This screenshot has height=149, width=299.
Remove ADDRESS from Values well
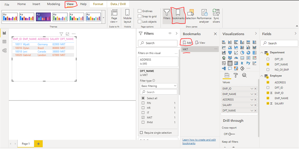255,100
